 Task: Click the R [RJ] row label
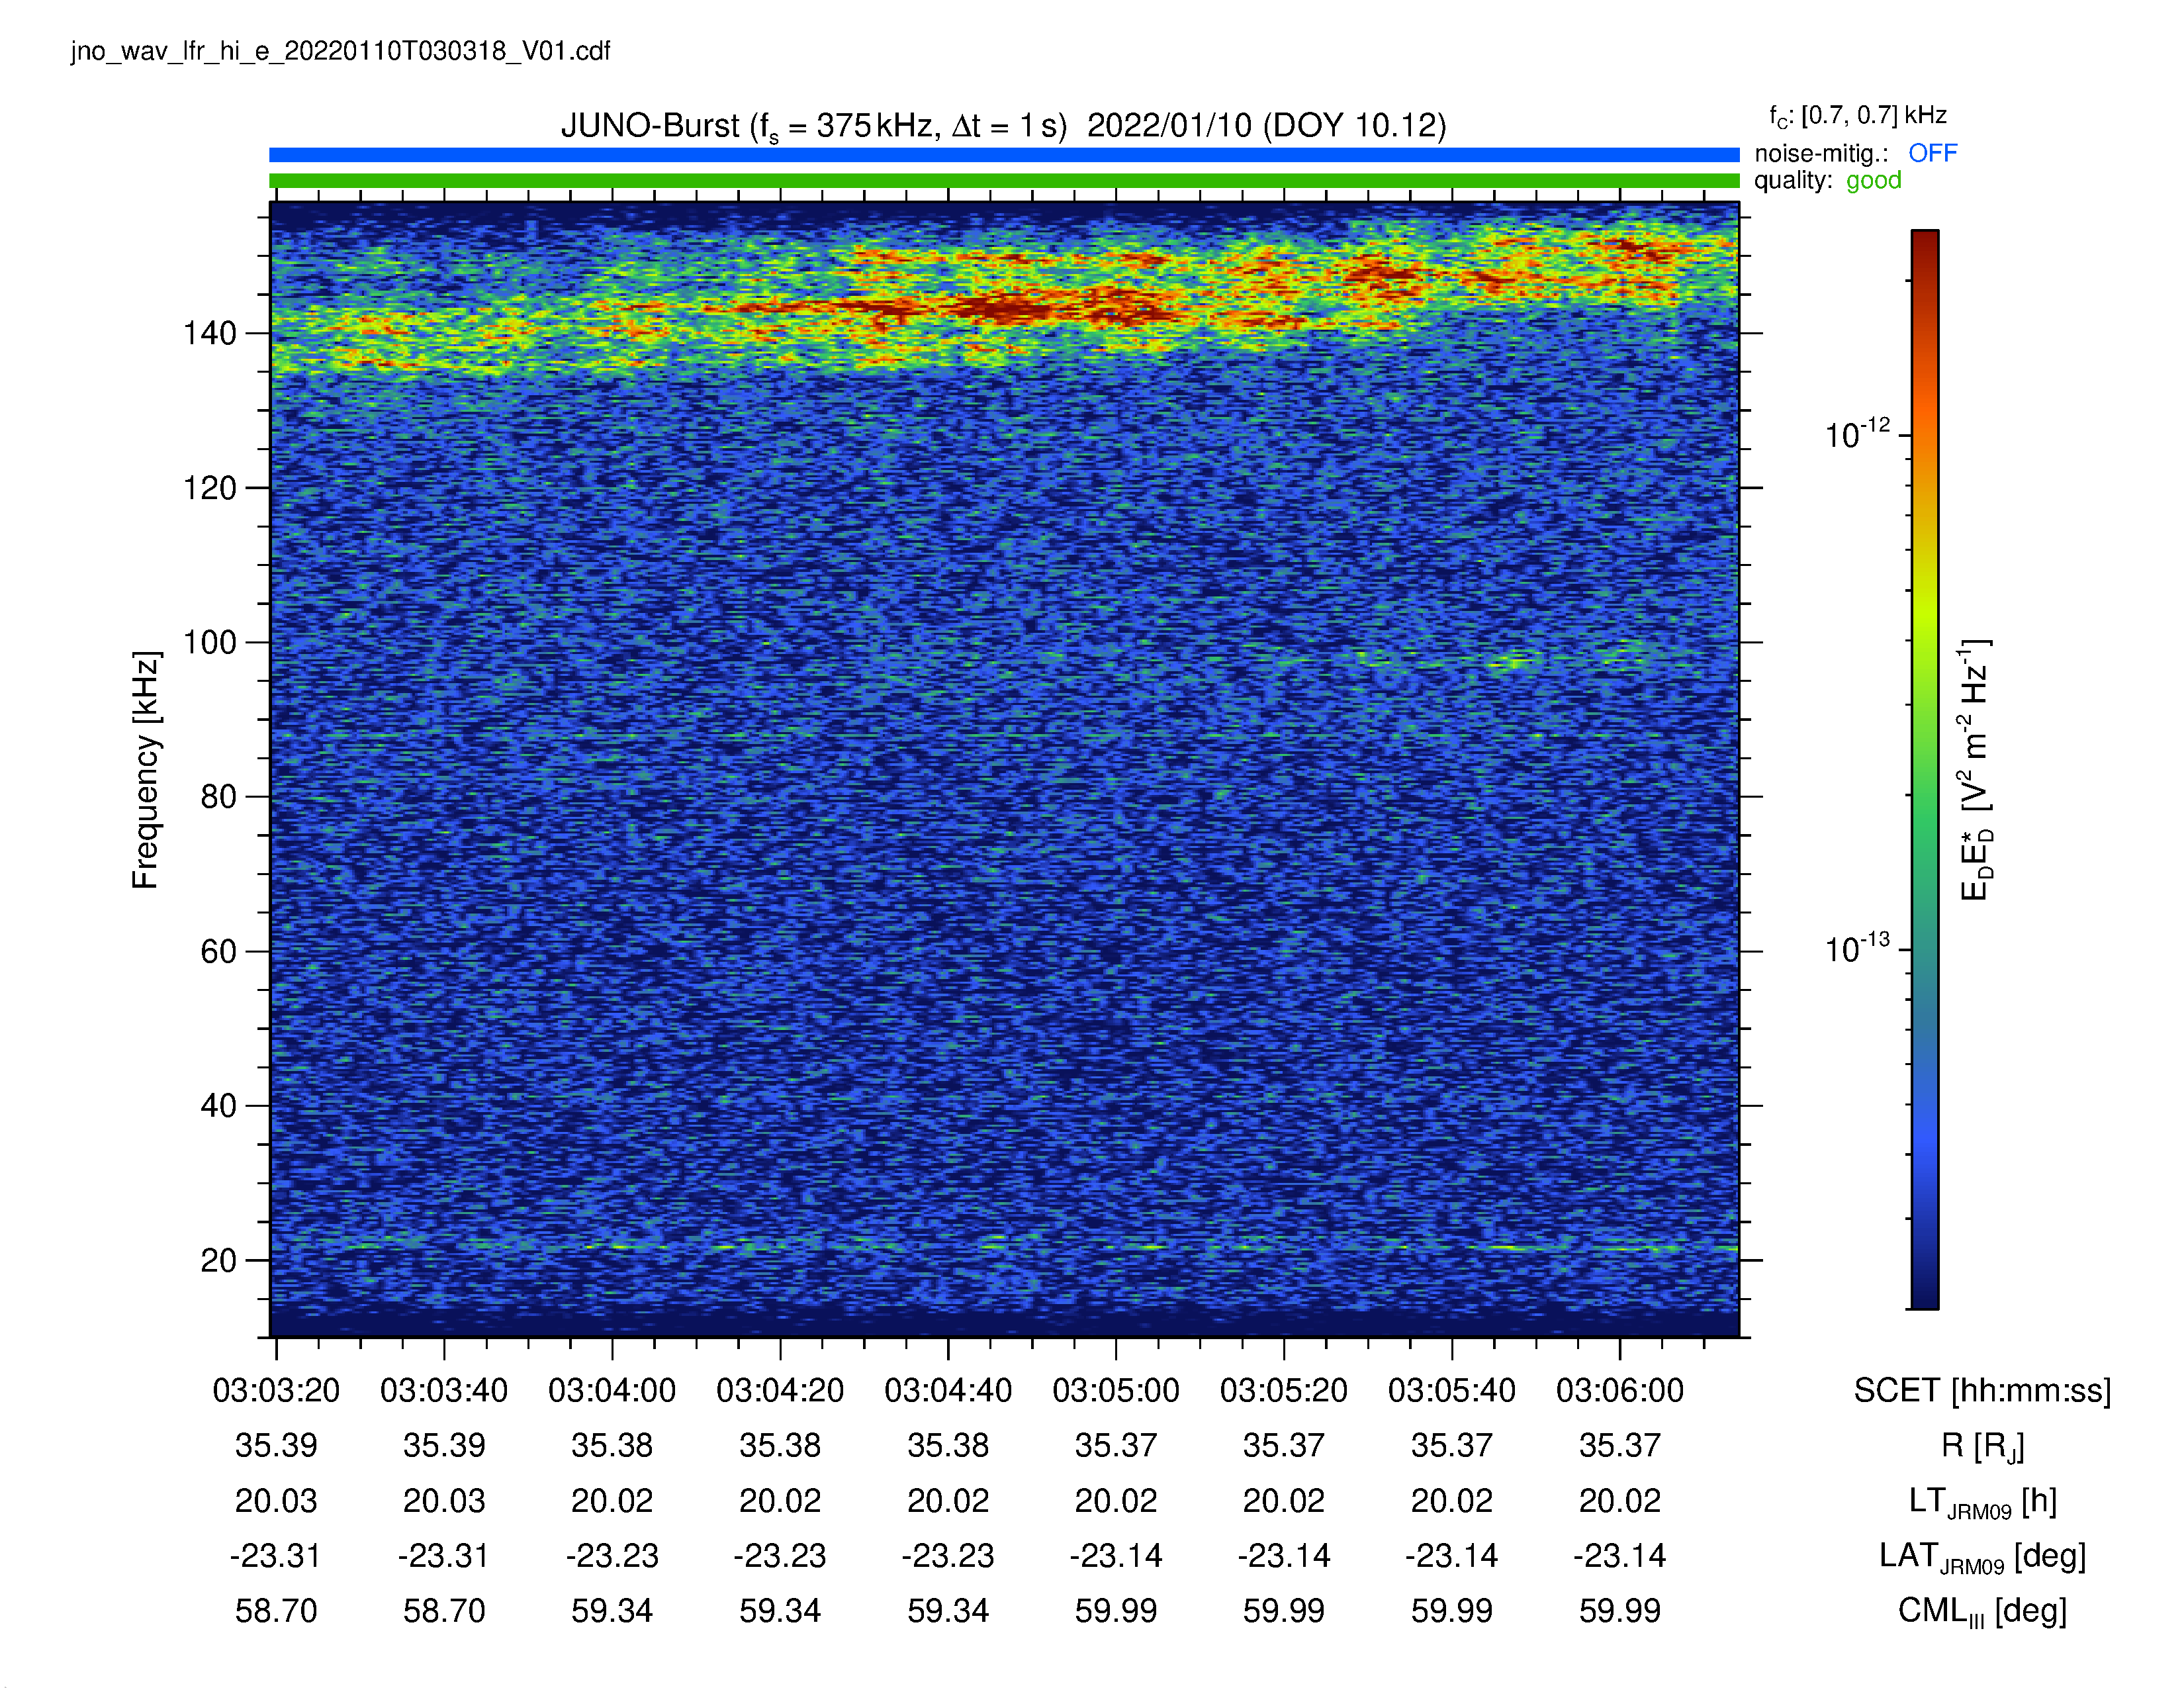point(1982,1447)
